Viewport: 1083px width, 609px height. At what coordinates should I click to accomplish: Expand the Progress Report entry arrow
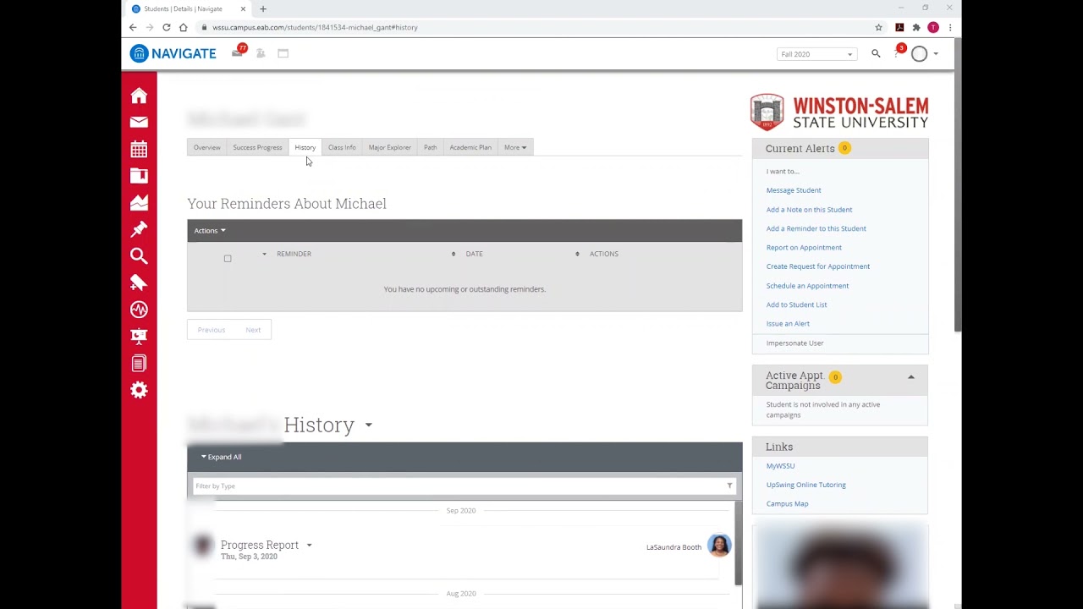click(309, 546)
